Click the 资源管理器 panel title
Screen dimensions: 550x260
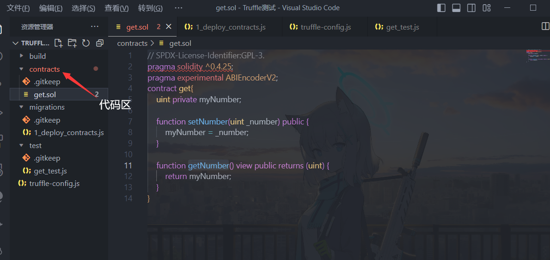click(37, 27)
